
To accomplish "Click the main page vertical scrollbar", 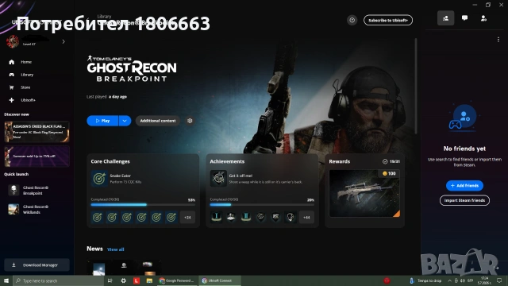I will (x=416, y=86).
